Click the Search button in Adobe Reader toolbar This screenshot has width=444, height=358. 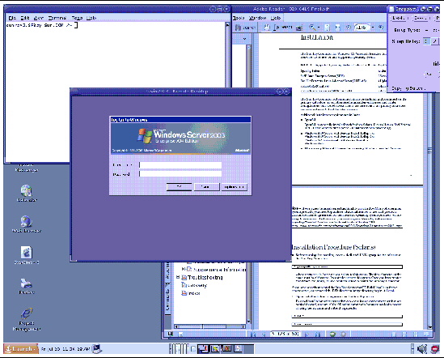245,28
